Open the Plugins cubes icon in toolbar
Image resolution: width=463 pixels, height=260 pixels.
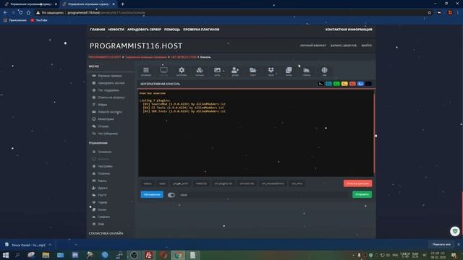pos(200,71)
